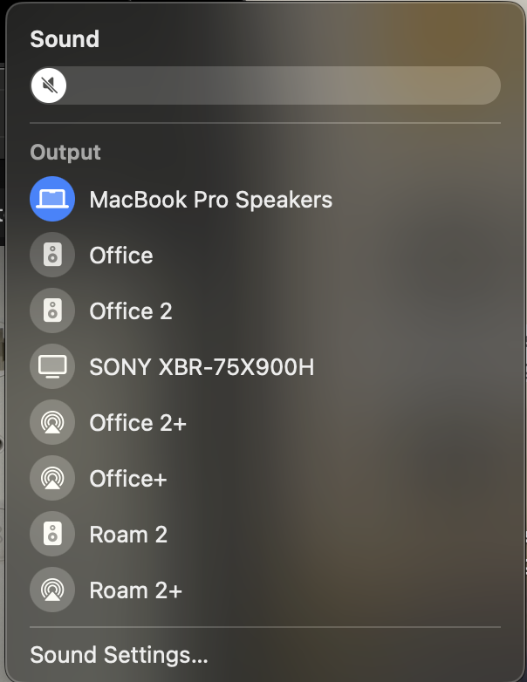Image resolution: width=527 pixels, height=682 pixels.
Task: Click the Office 2 speaker icon
Action: (x=52, y=310)
